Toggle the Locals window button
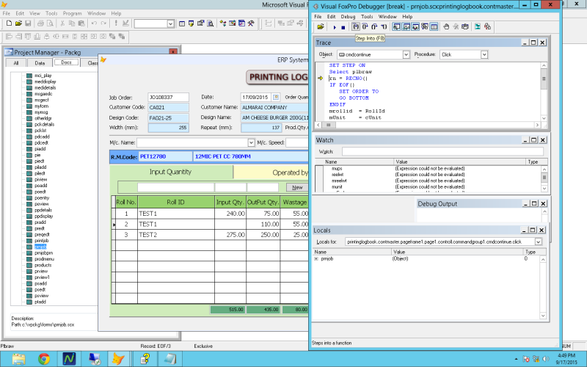This screenshot has width=587, height=367. point(415,26)
